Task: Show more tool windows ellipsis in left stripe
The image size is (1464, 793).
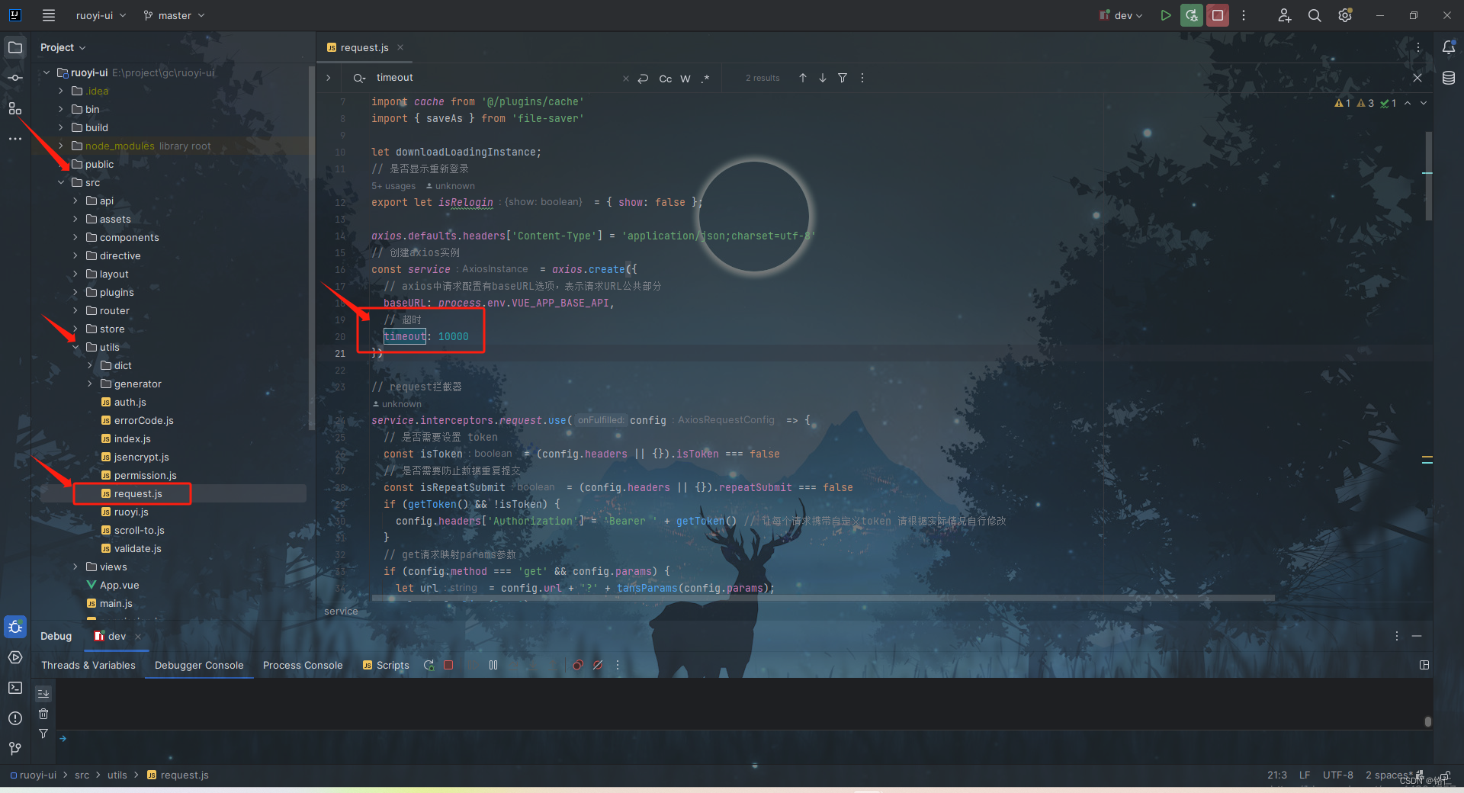Action: (15, 139)
